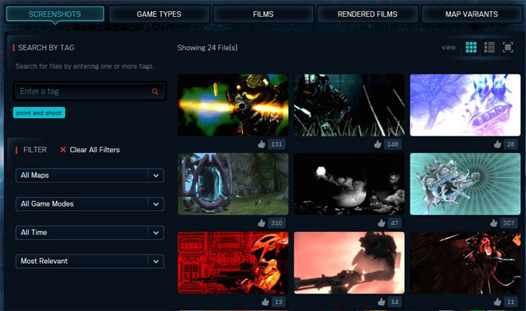Viewport: 526px width, 311px height.
Task: Click the 14 like count
Action: point(394,302)
